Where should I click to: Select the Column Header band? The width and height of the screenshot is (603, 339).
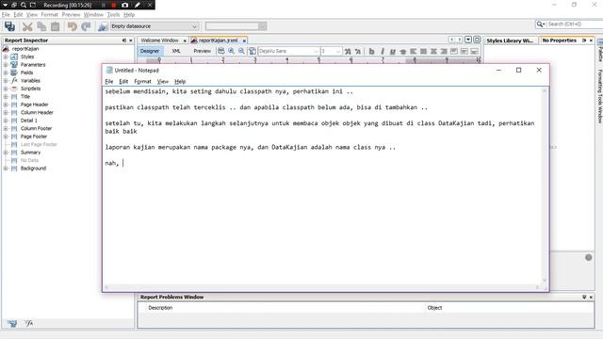37,113
